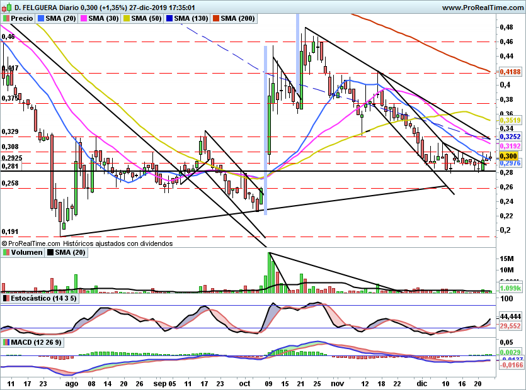Screen dimensions: 526x390
Task: Click the candlestick icon beside D. FELGUERA title
Action: point(6,8)
